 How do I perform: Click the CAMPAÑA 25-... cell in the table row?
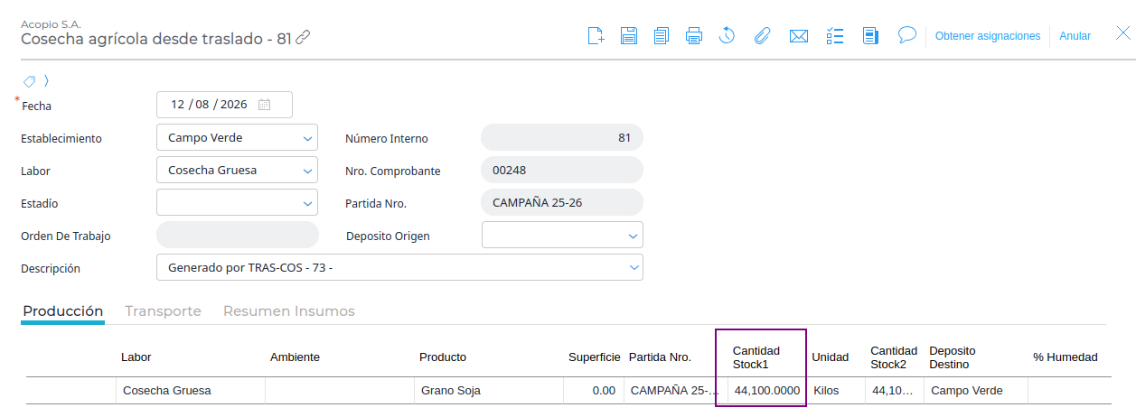pyautogui.click(x=676, y=391)
